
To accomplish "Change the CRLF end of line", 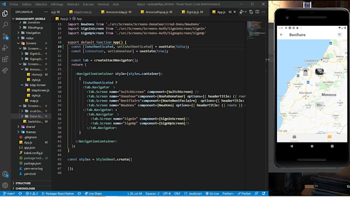I will point(177,193).
